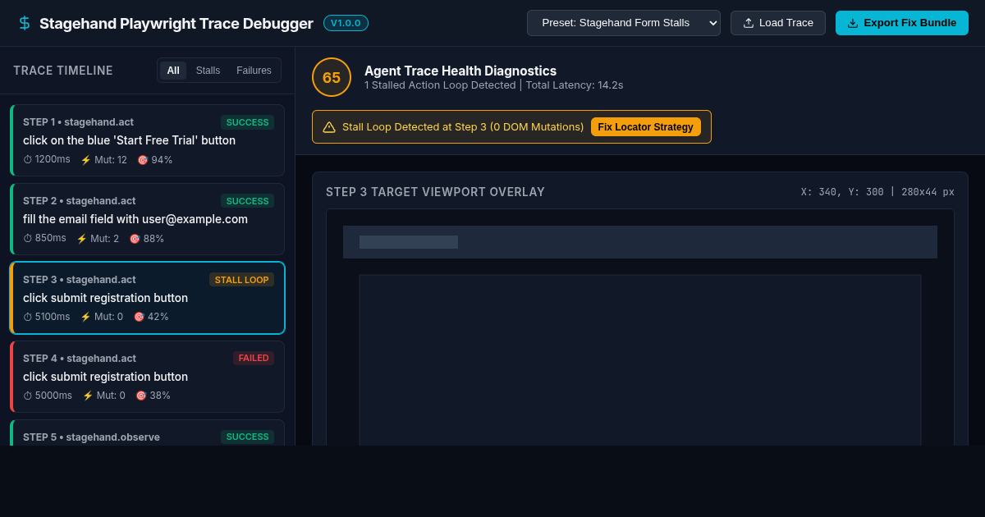Image resolution: width=985 pixels, height=517 pixels.
Task: Click 'Stall Loop Detected at Step 3' alert text
Action: 463,127
